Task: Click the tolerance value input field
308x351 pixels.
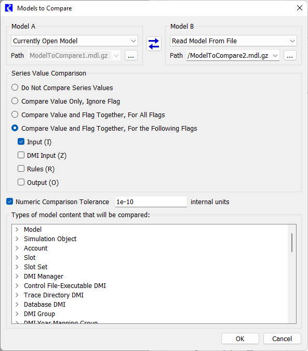Action: [x=151, y=202]
